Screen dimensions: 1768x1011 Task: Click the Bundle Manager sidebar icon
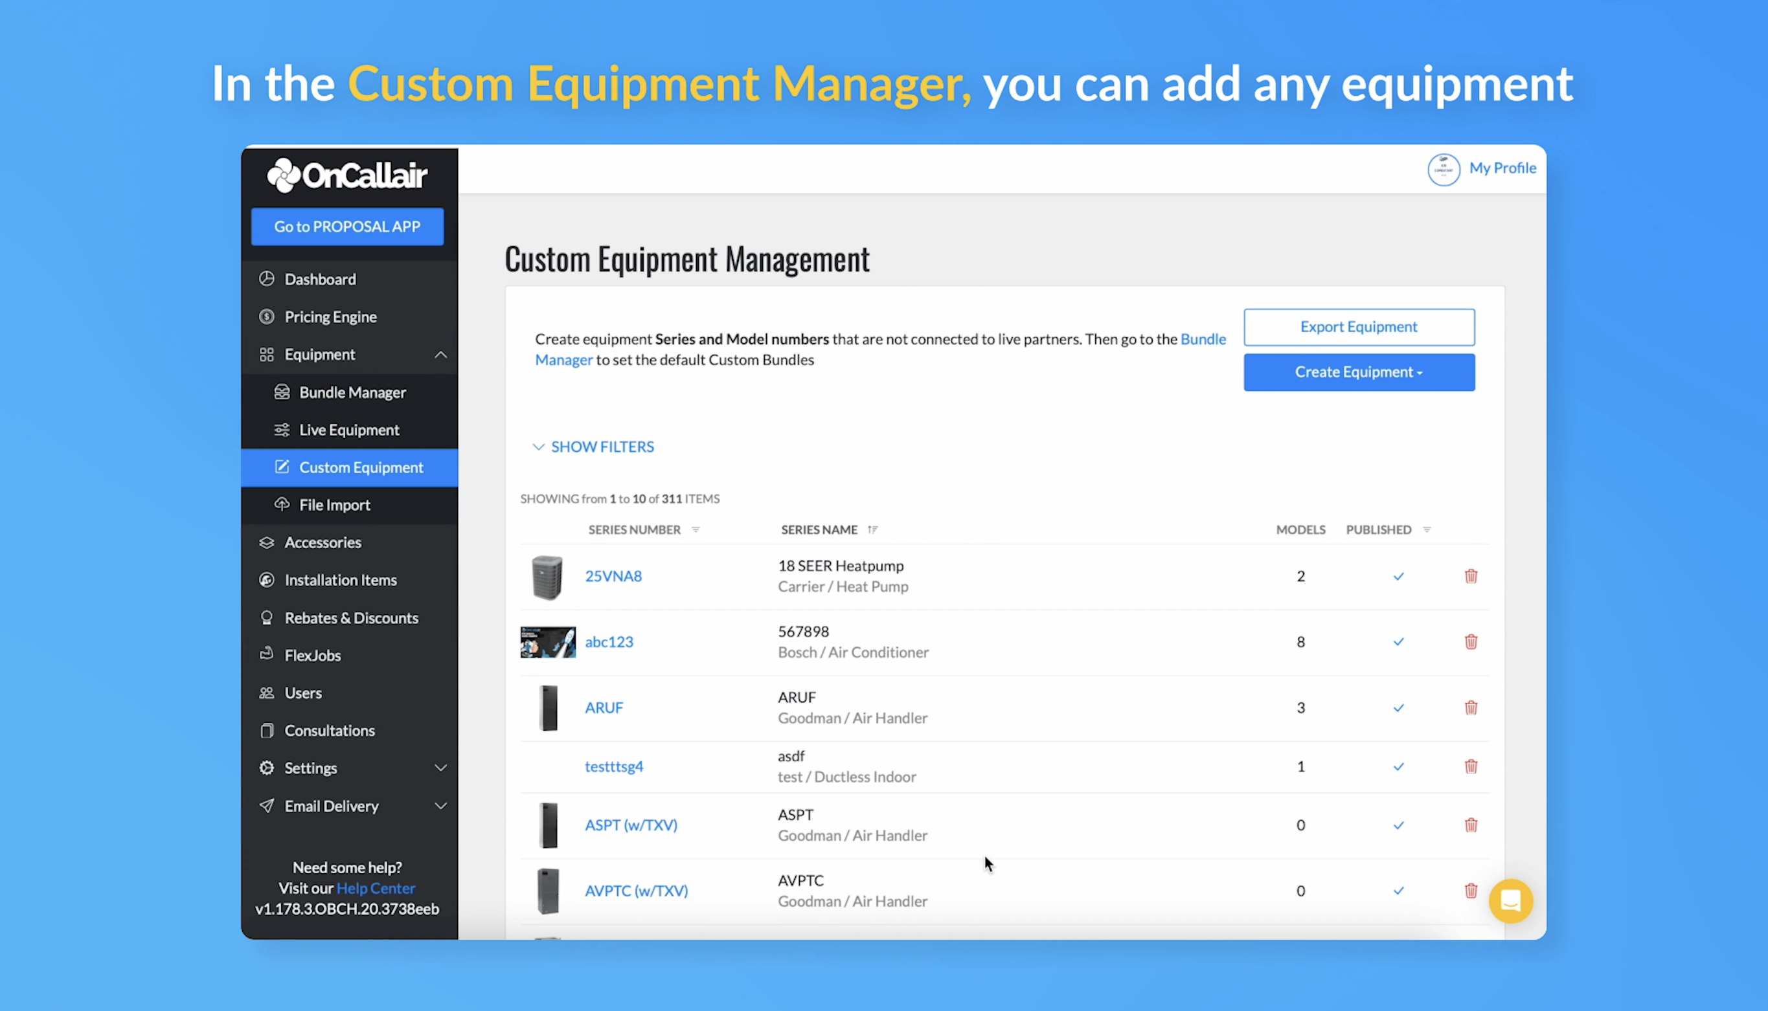click(281, 392)
